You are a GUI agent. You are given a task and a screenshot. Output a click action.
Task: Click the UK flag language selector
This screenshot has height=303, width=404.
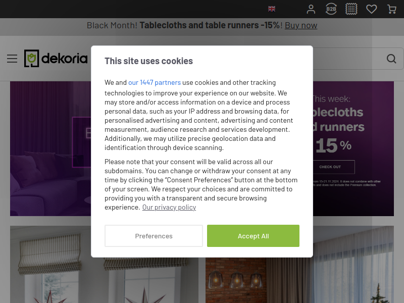[x=272, y=9]
